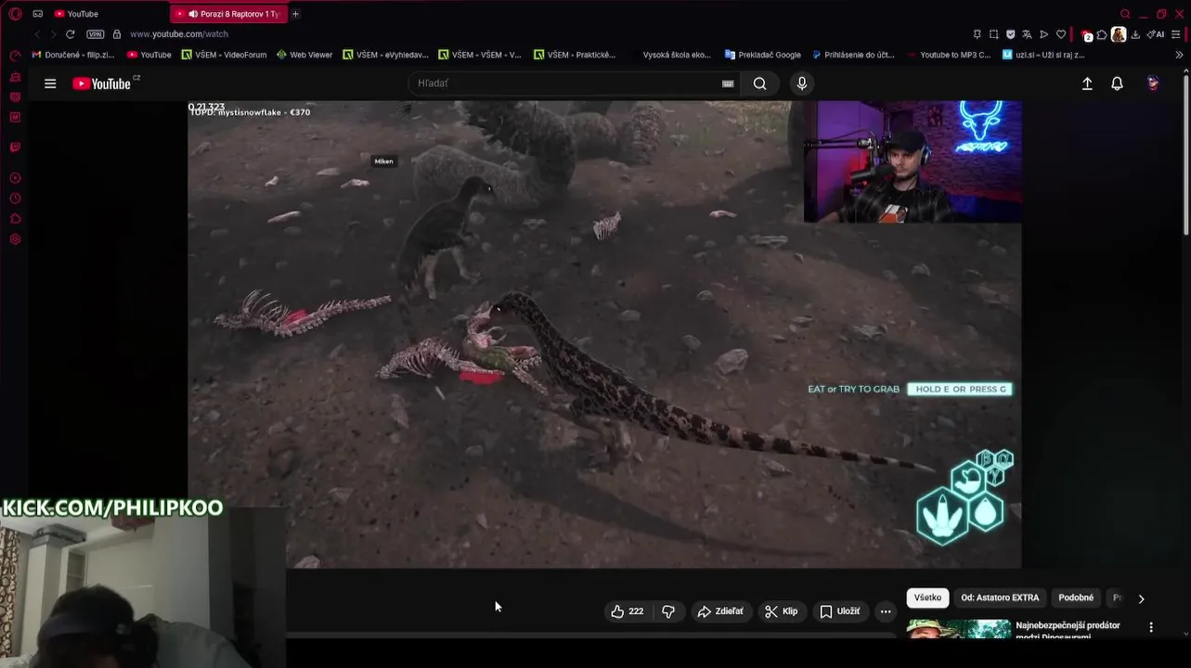Go to YouTube home via logo

(x=102, y=83)
